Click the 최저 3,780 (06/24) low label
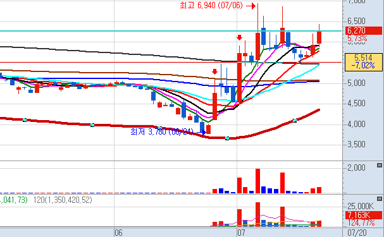384x237 pixels. point(162,132)
